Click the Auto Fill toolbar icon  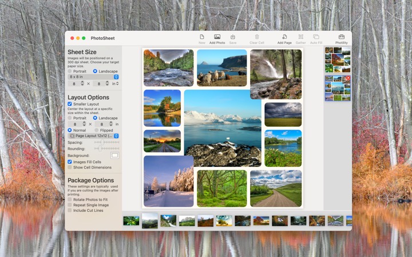316,37
